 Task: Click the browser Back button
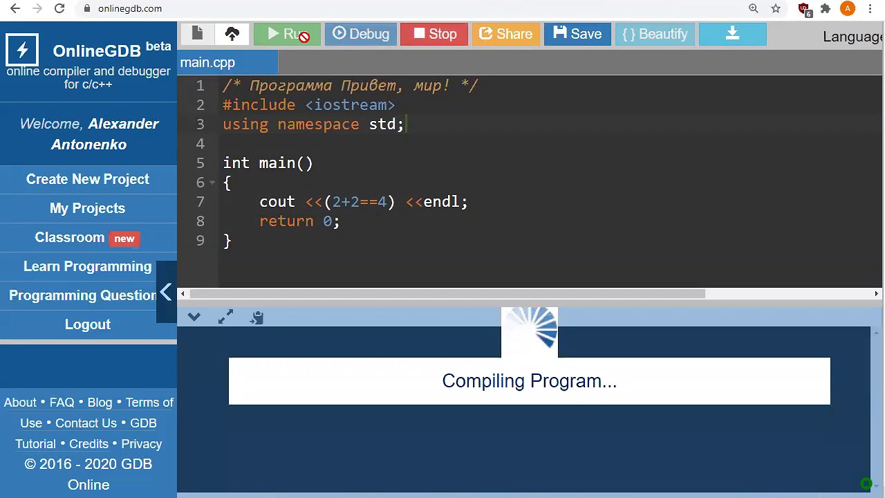pos(15,8)
